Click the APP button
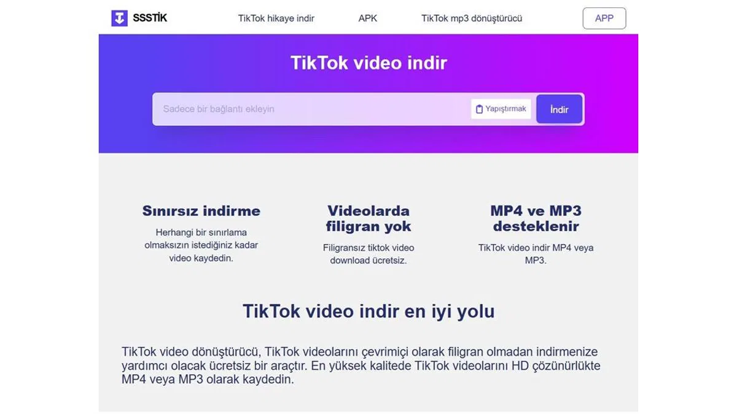The width and height of the screenshot is (737, 414). 604,18
